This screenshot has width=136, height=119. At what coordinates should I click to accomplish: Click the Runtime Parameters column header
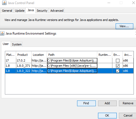(x=105, y=55)
